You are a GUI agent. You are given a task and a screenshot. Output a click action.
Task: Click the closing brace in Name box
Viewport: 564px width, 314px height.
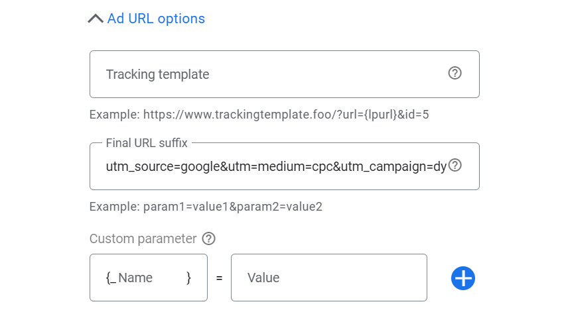pos(189,278)
